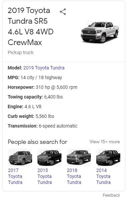Viewport: 132px width, 200px height.
Task: Click the share icon beside the title
Action: click(63, 12)
